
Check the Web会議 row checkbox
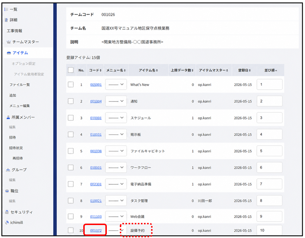71,216
